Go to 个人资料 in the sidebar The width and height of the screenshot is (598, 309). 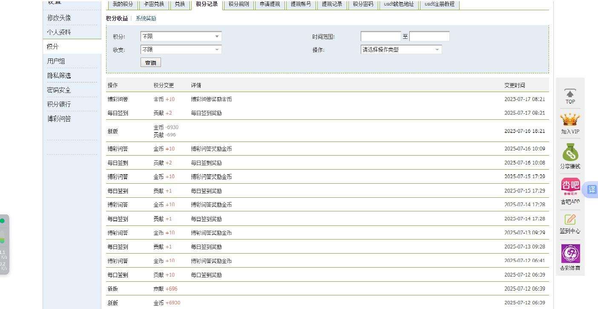click(59, 32)
